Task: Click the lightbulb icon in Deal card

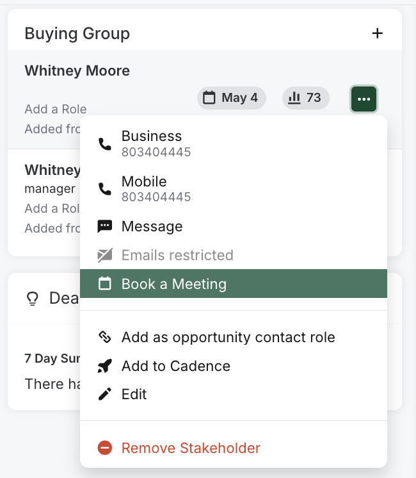Action: pos(33,299)
